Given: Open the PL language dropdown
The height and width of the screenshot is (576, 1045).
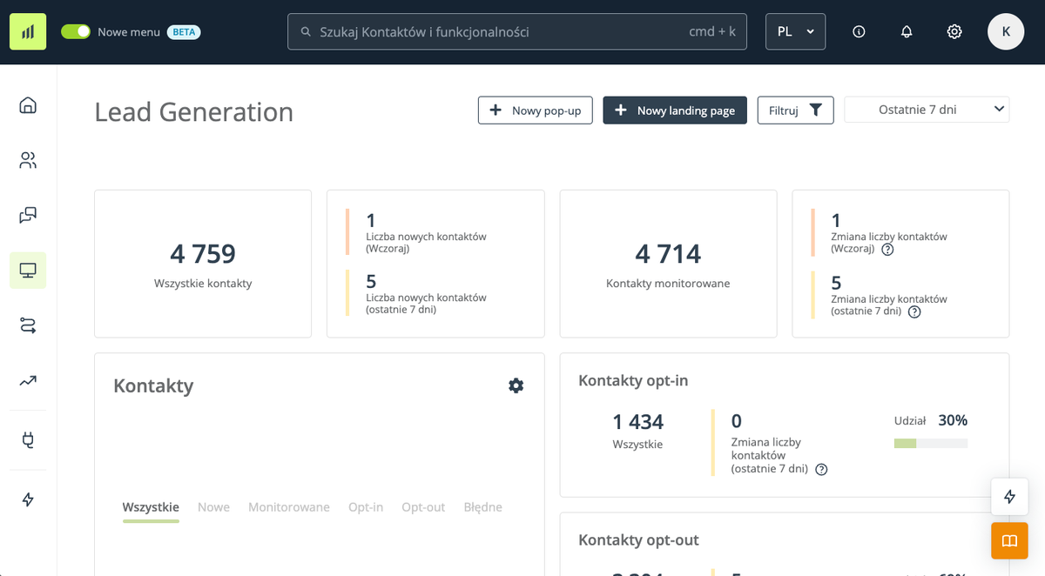Looking at the screenshot, I should (796, 31).
